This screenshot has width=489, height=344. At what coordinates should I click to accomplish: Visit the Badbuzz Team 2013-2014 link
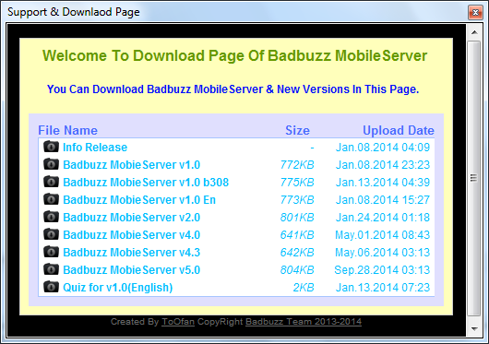304,322
